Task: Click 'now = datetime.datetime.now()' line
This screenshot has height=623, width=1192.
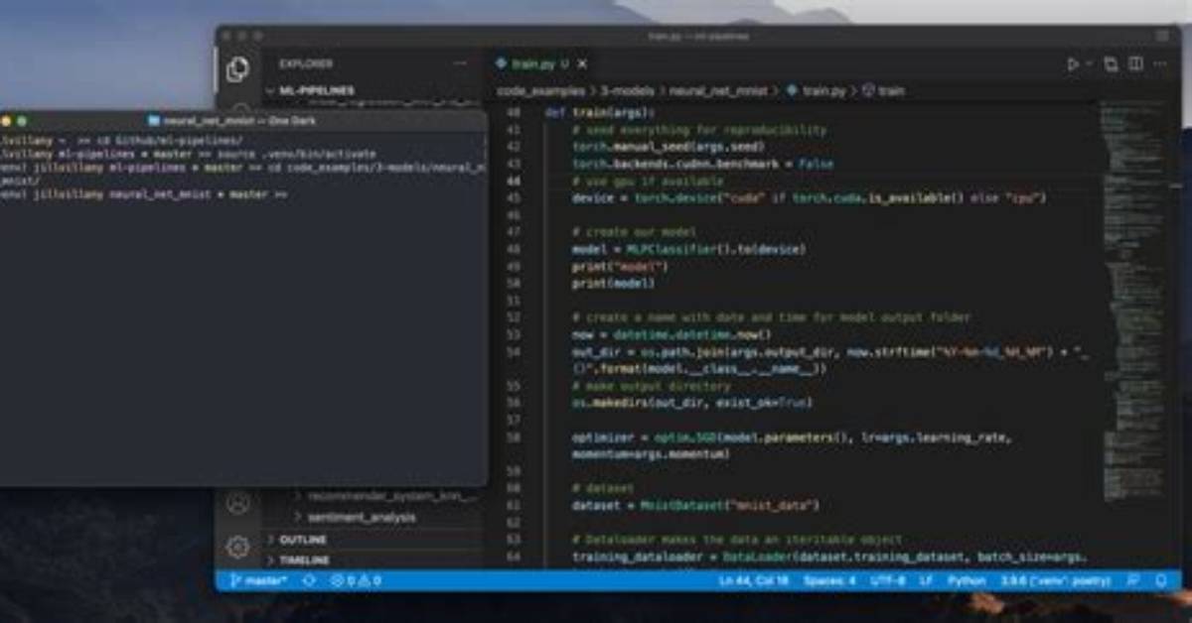Action: [671, 334]
